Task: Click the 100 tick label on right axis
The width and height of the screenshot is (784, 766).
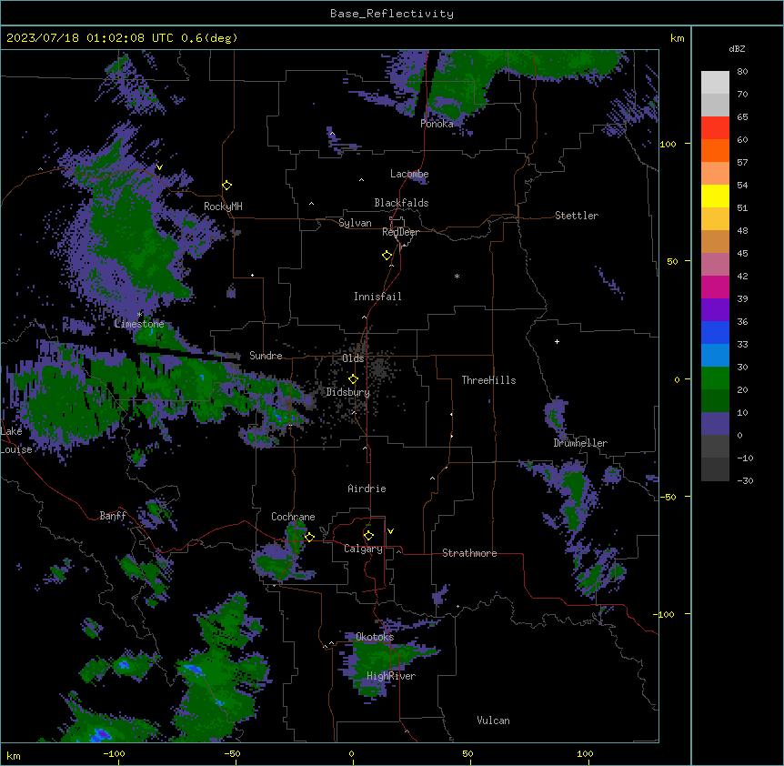Action: click(x=668, y=144)
